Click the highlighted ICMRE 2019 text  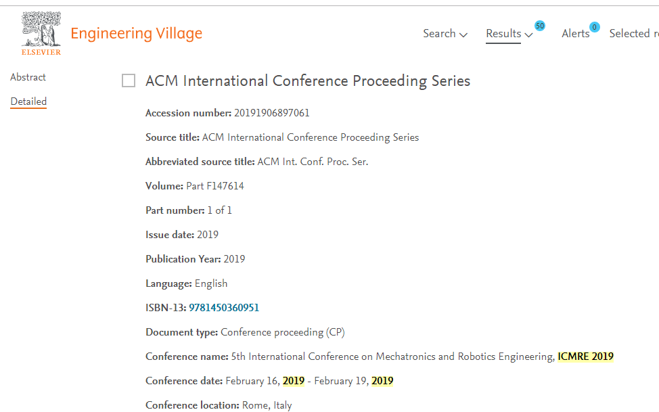pos(585,357)
